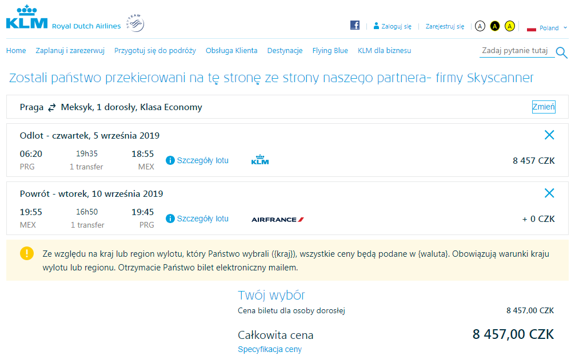This screenshot has width=571, height=360.
Task: Click the 18:55 arrival time
Action: 143,154
